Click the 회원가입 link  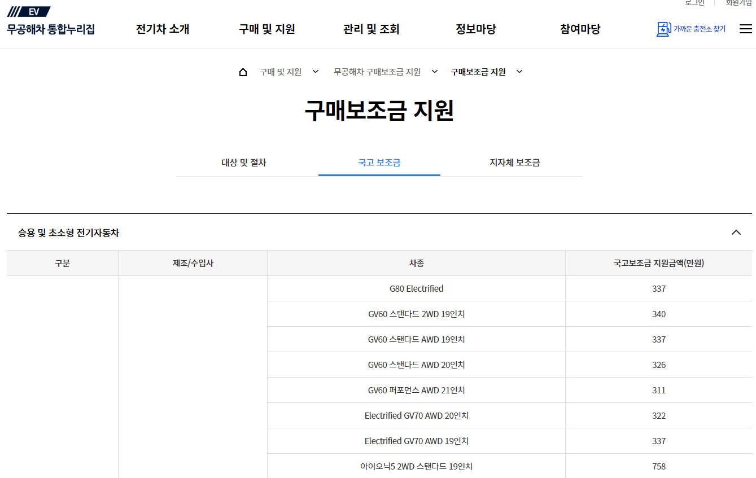pos(738,3)
